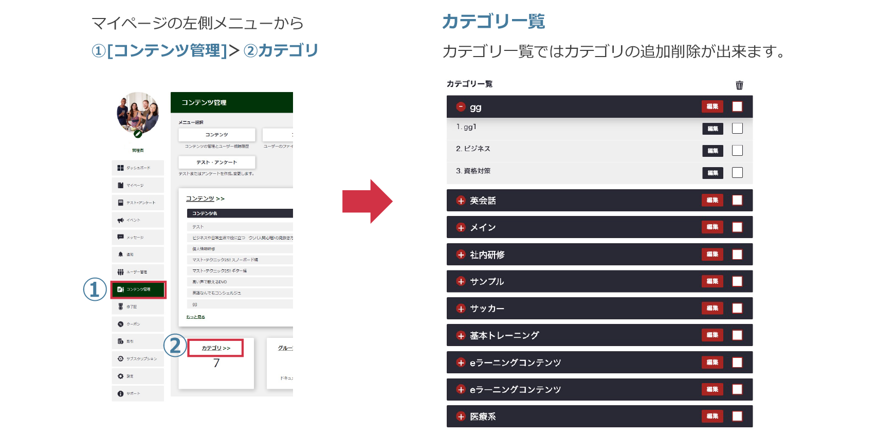Expand the サッカー category

(x=461, y=309)
